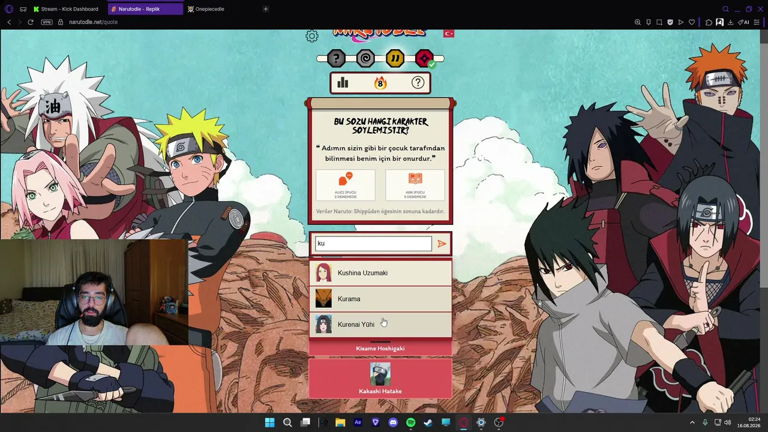View site security lock info

tap(61, 22)
